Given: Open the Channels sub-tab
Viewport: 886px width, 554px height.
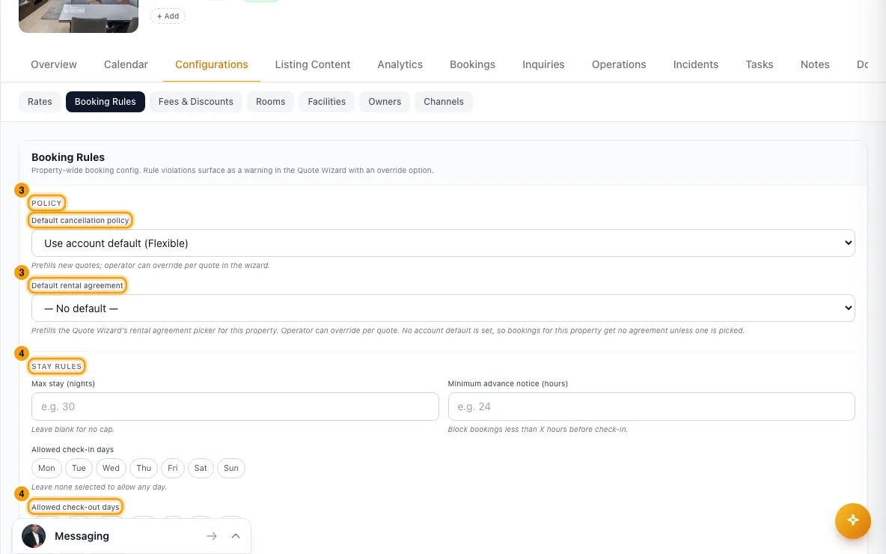Looking at the screenshot, I should pos(444,102).
